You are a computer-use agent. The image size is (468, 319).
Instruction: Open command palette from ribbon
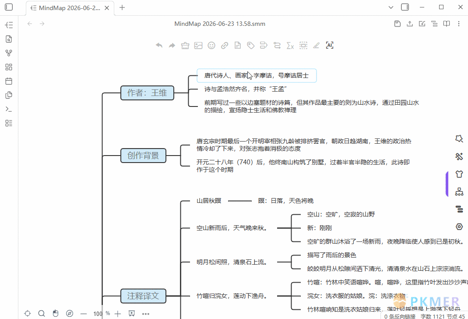pyautogui.click(x=9, y=109)
